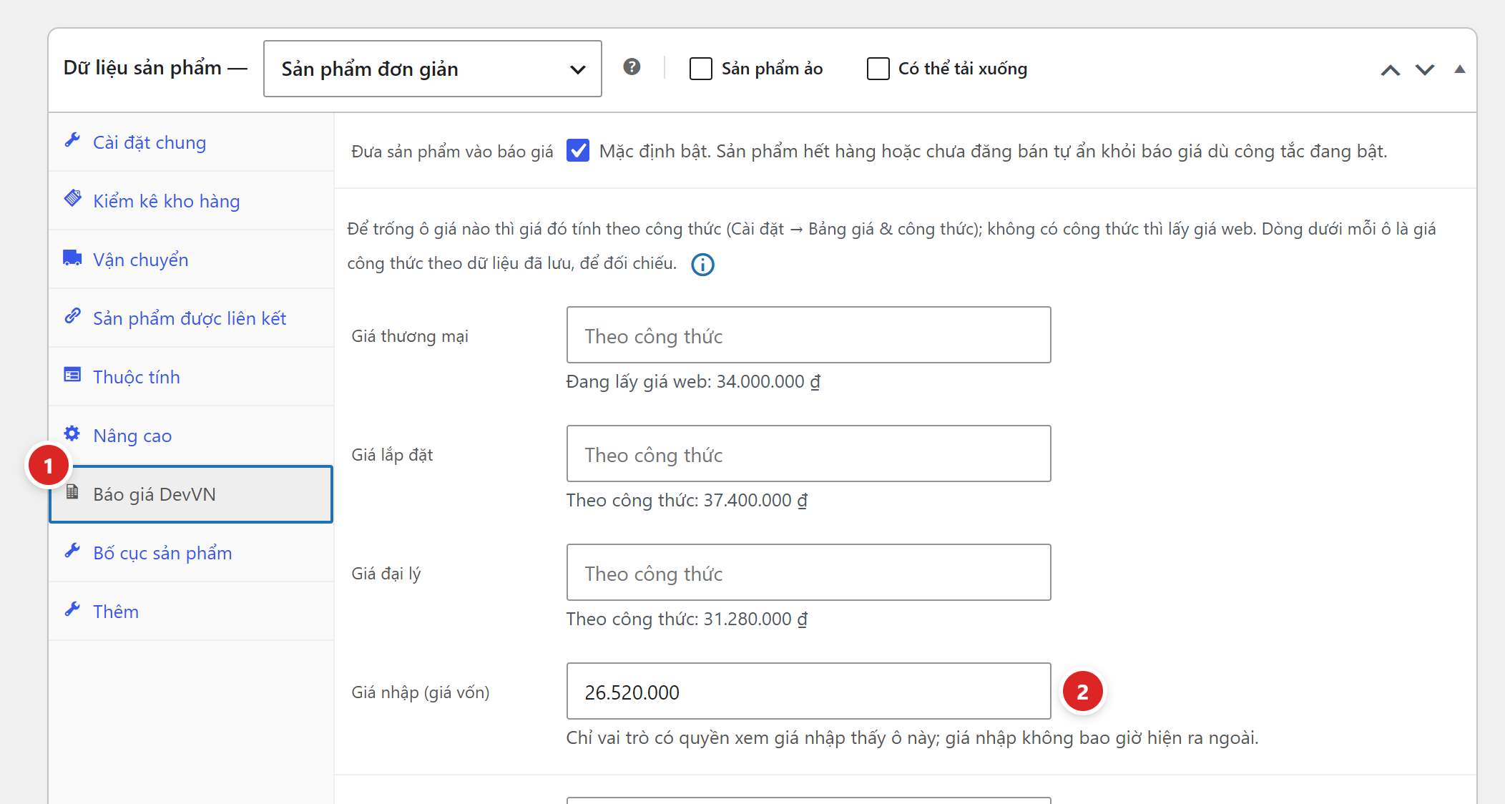The width and height of the screenshot is (1505, 804).
Task: Switch to the Nâng cao tab
Action: coord(191,436)
